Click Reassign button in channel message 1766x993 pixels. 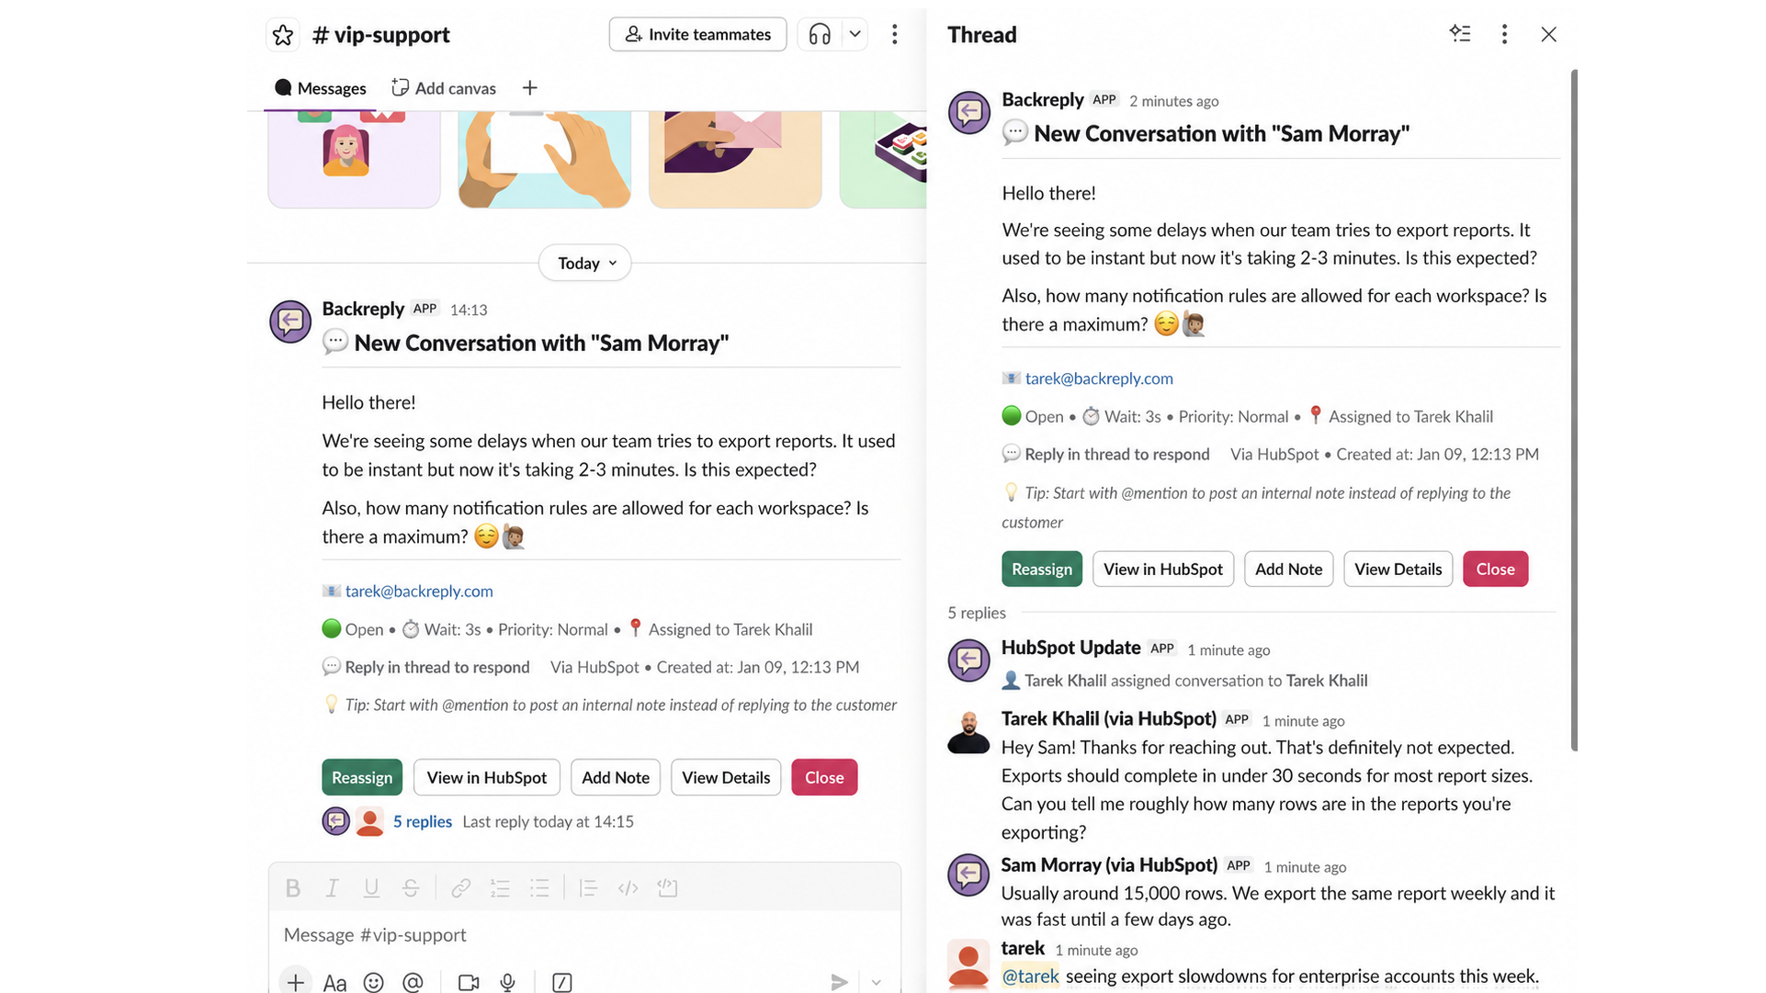pyautogui.click(x=362, y=778)
